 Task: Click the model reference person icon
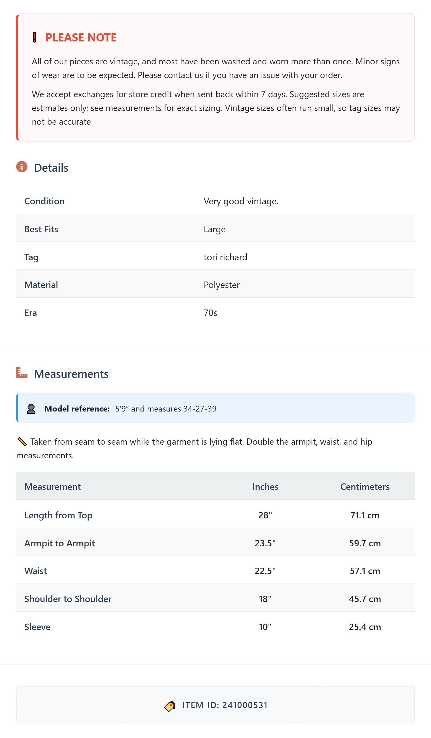31,409
